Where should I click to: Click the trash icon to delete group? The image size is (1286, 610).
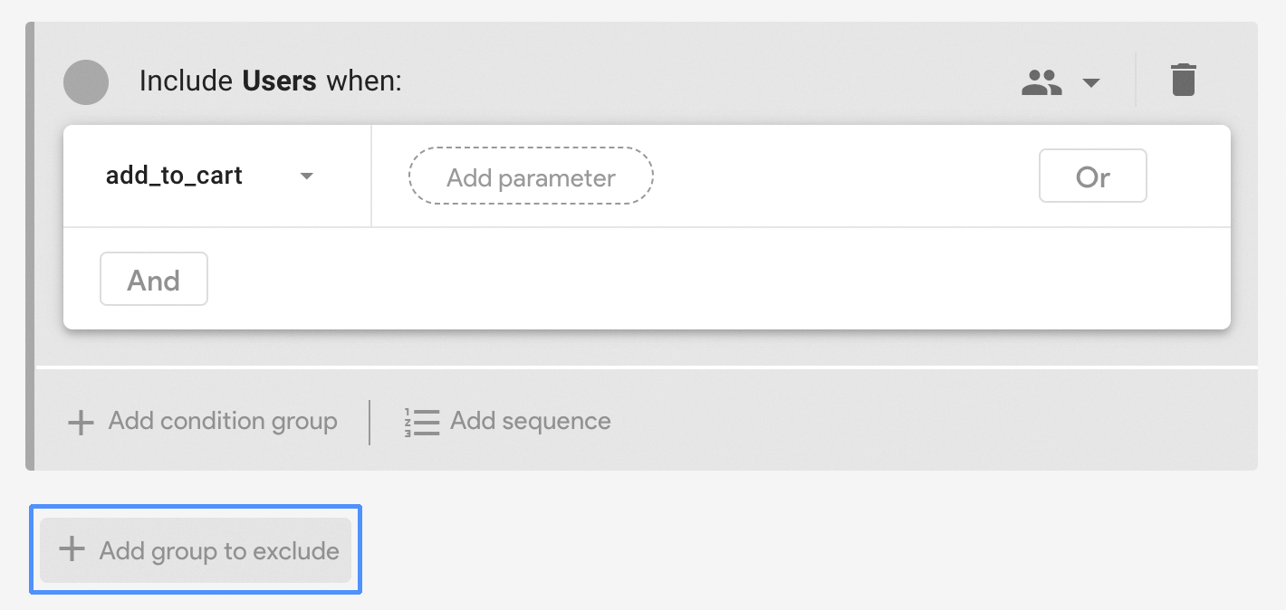pyautogui.click(x=1183, y=81)
